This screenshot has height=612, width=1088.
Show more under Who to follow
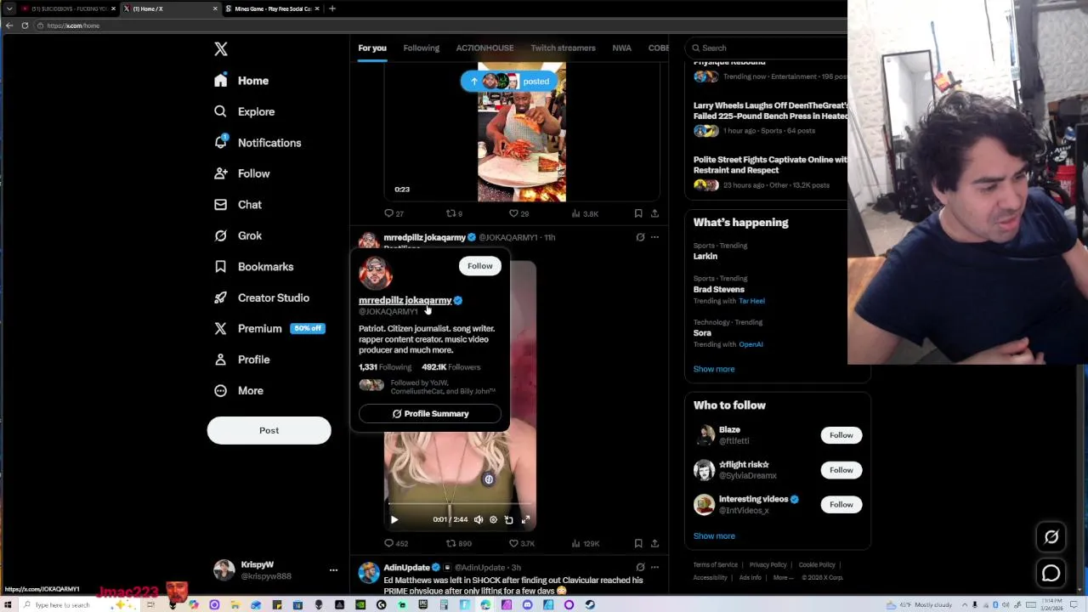(714, 536)
